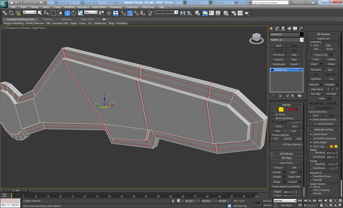Screen dimensions: 343x208
Task: Click the Chamfer button
Action: point(277,177)
